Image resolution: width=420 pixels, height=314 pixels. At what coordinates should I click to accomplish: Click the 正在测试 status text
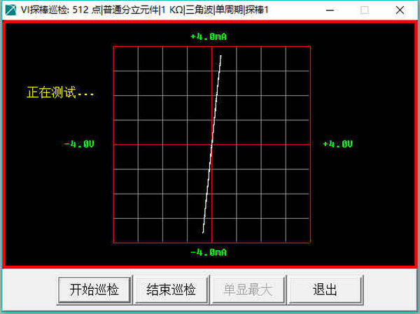tap(60, 92)
